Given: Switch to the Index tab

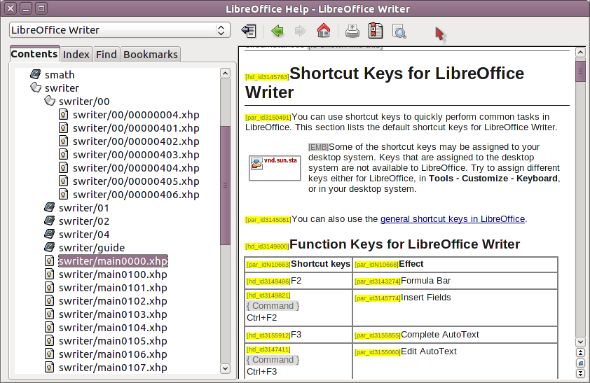Looking at the screenshot, I should (76, 55).
